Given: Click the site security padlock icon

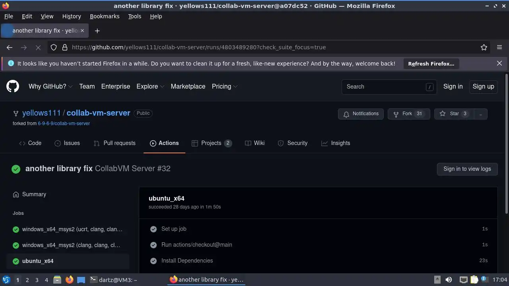Looking at the screenshot, I should (x=65, y=47).
